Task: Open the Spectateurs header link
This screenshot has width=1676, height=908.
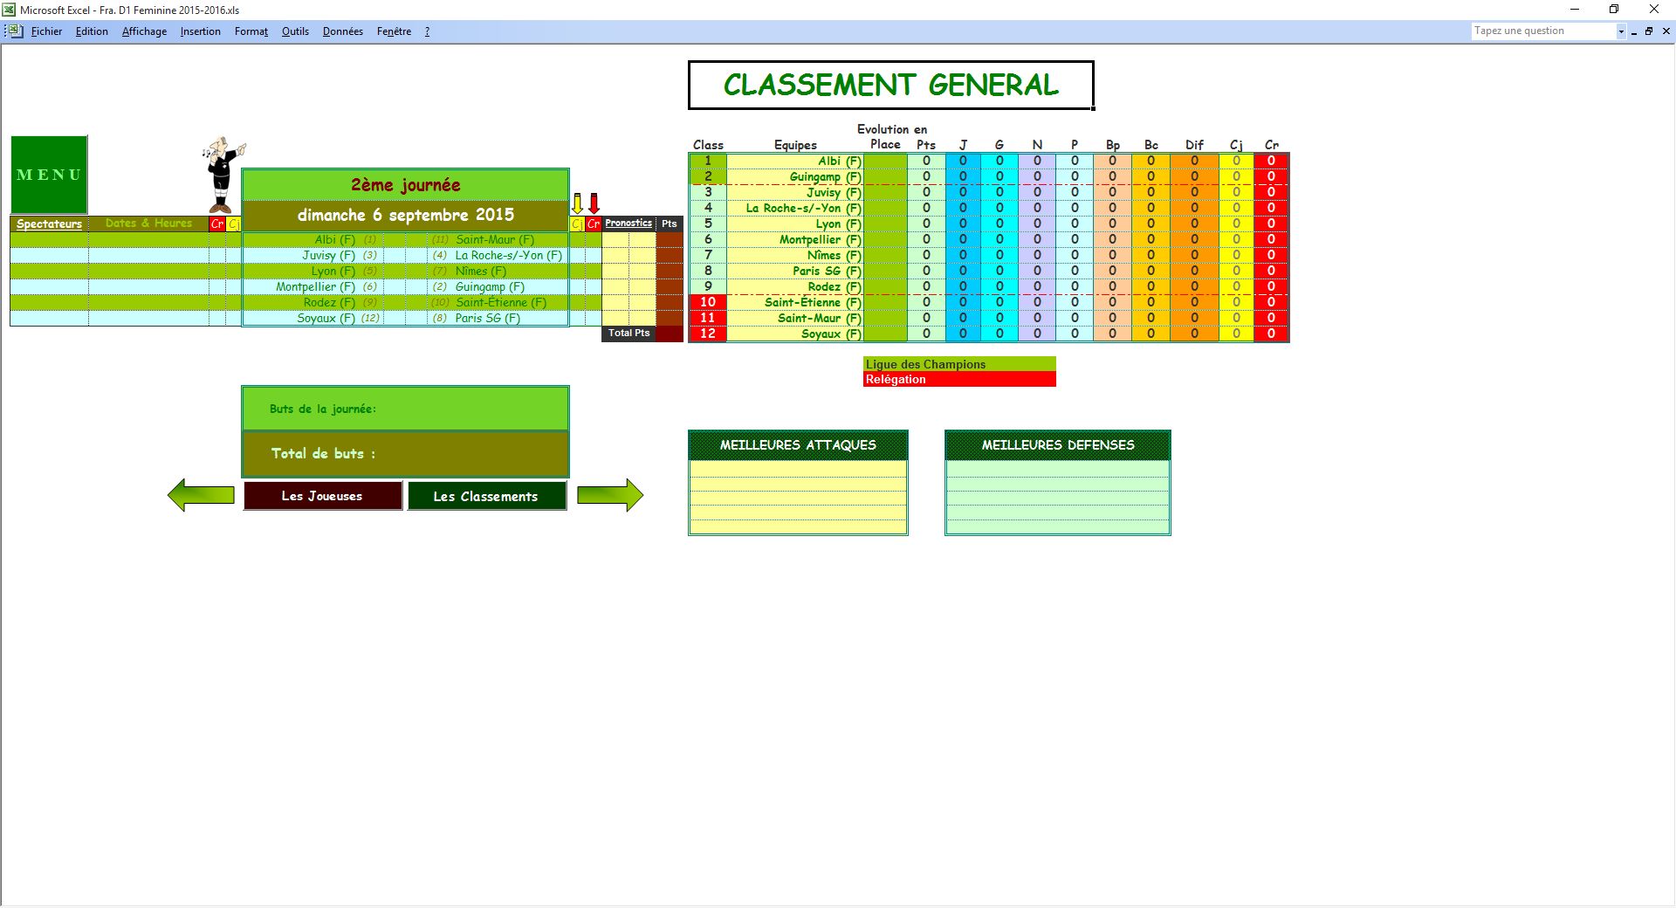Action: 49,224
